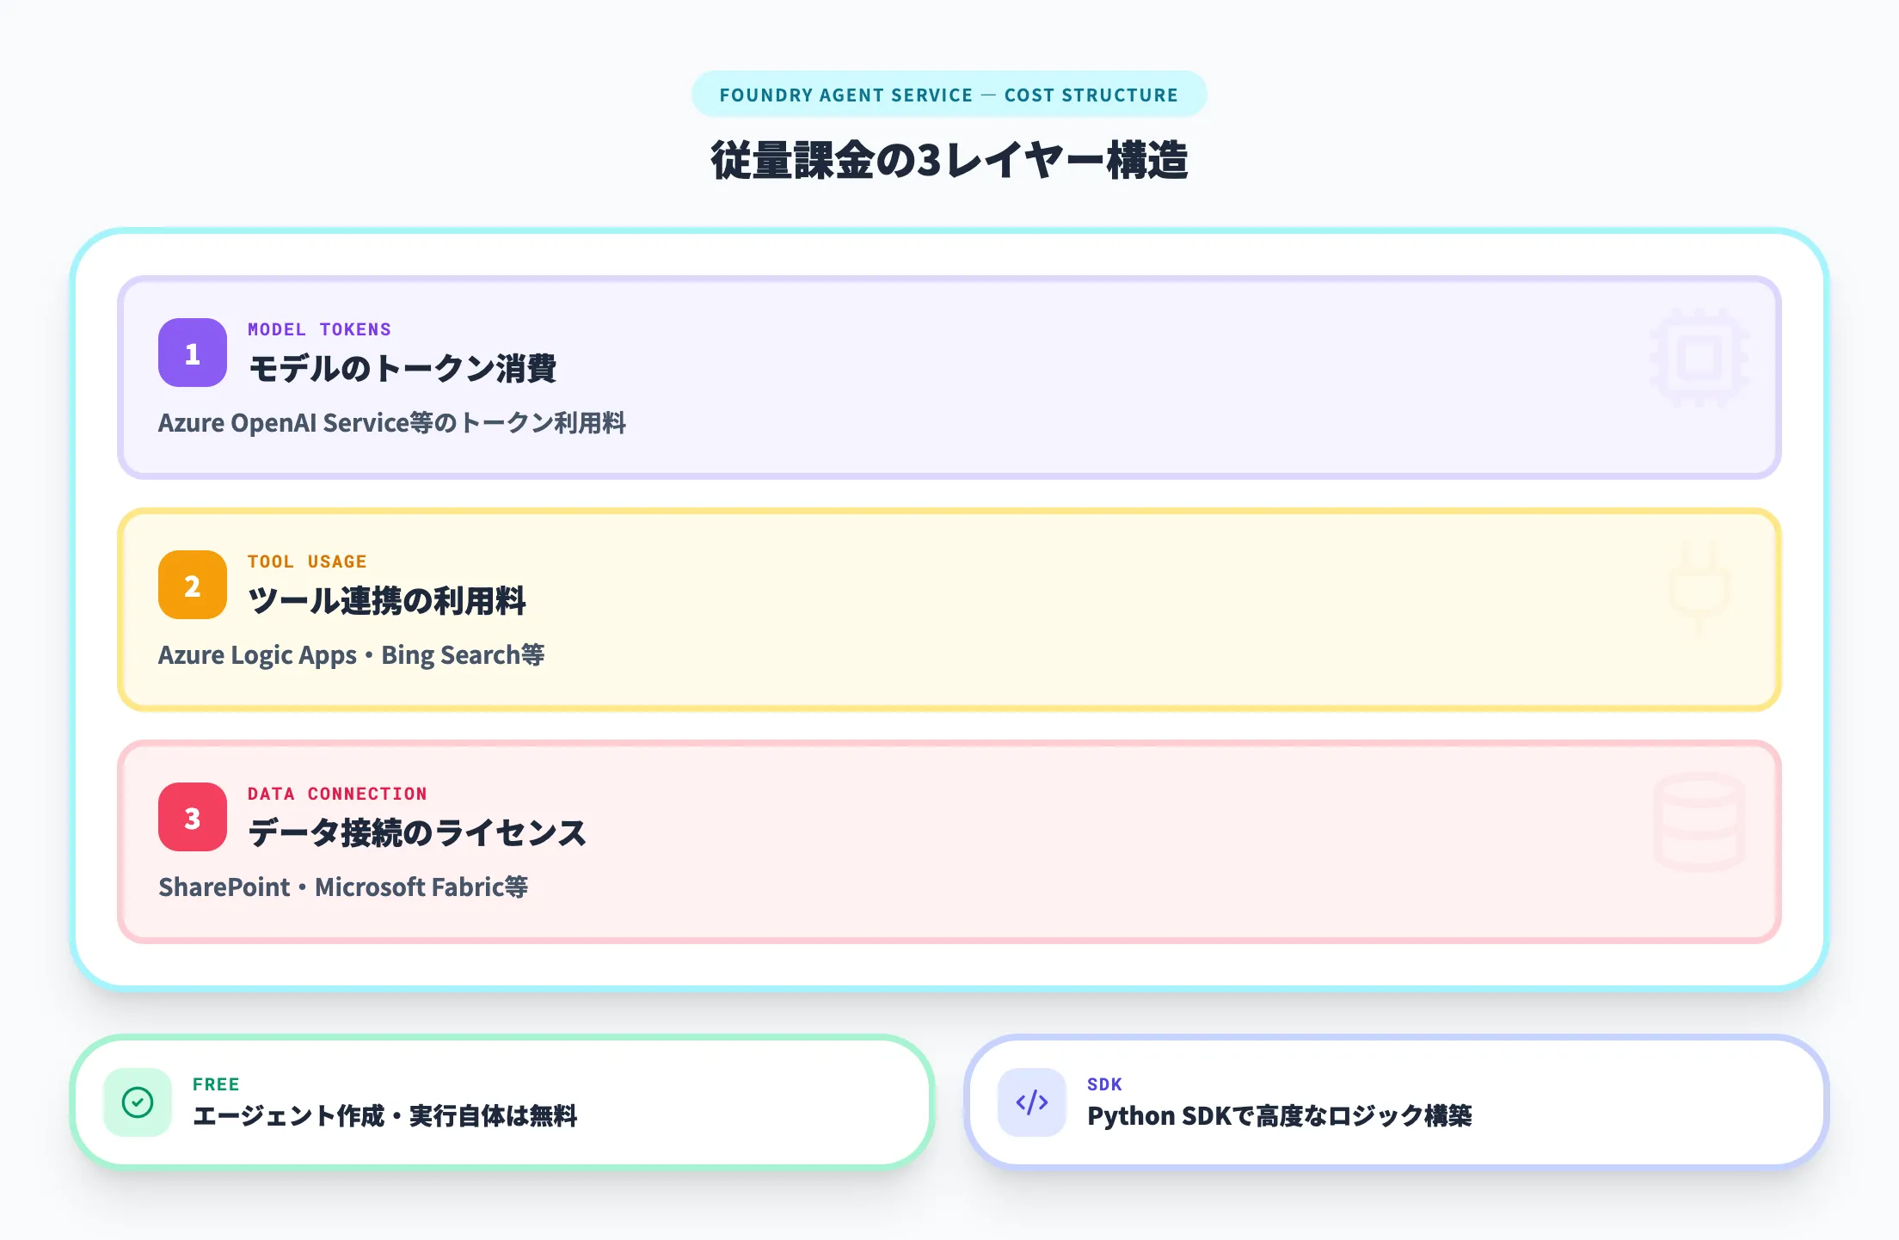Click the 従量課金の3レイヤー構造 heading

[949, 161]
